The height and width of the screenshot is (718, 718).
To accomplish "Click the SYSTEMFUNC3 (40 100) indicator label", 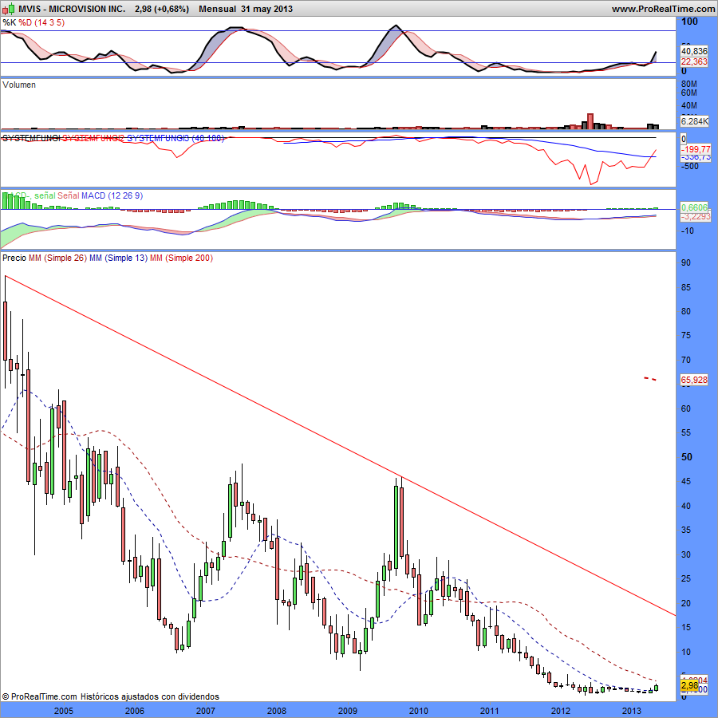I will click(176, 138).
